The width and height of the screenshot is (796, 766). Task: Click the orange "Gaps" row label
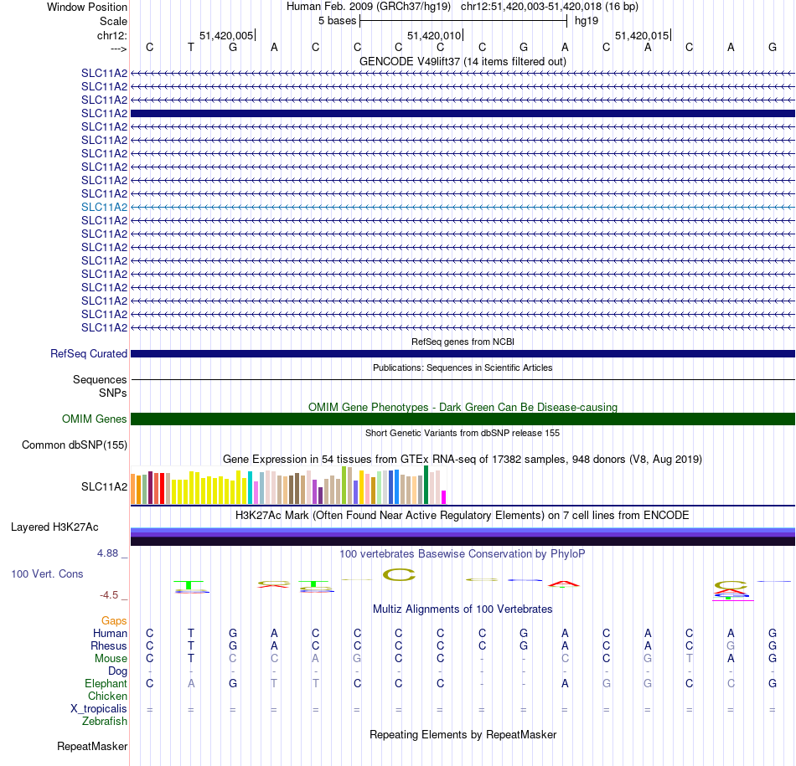(114, 620)
